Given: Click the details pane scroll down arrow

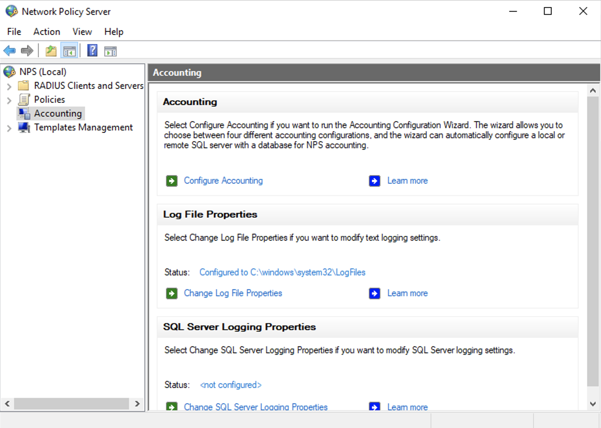Looking at the screenshot, I should [x=593, y=404].
